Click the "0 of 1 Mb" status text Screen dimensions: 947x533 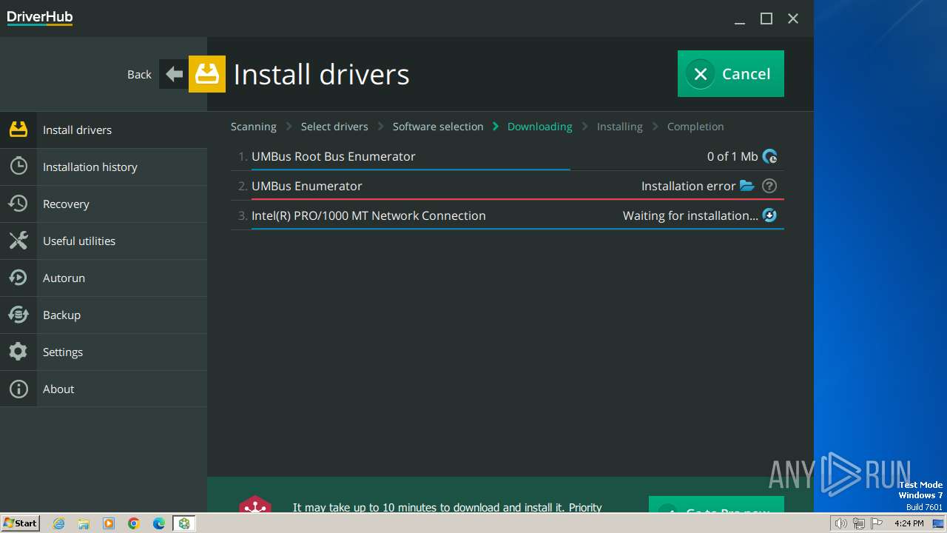pos(732,156)
